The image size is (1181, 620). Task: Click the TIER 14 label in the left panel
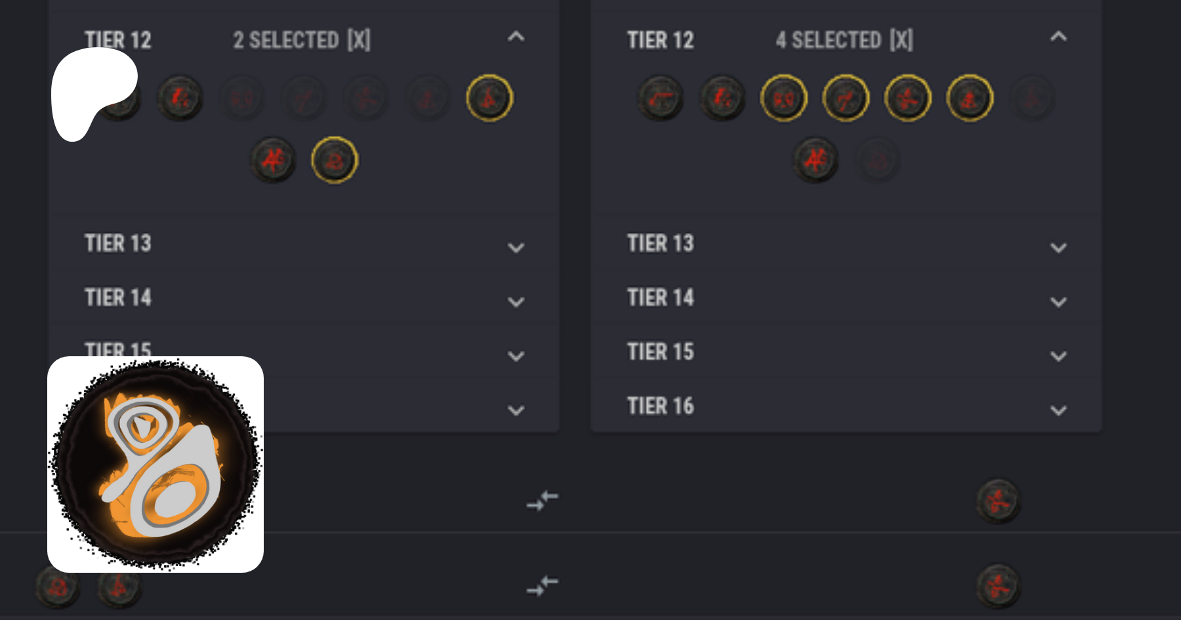118,298
